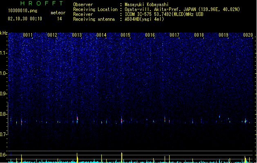Click the tall yellow power spike below 0015
The image size is (257, 163).
click(122, 157)
